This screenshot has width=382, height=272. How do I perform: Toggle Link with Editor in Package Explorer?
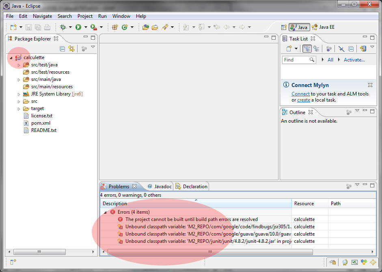pos(71,49)
